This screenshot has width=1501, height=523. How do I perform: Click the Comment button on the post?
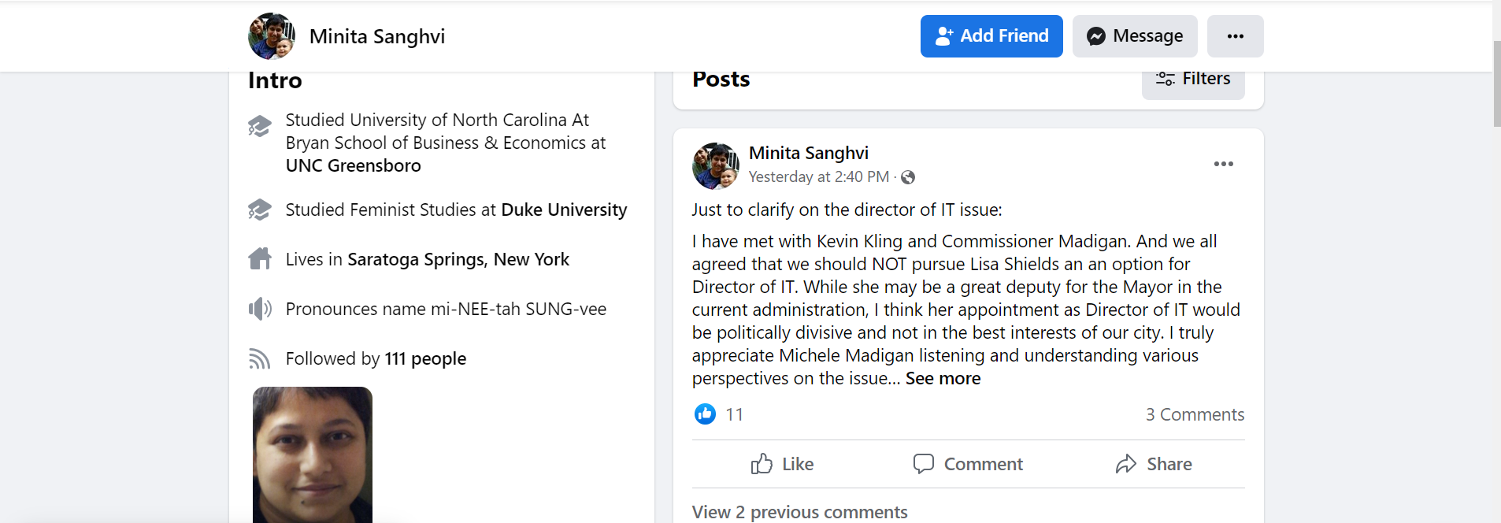tap(968, 464)
